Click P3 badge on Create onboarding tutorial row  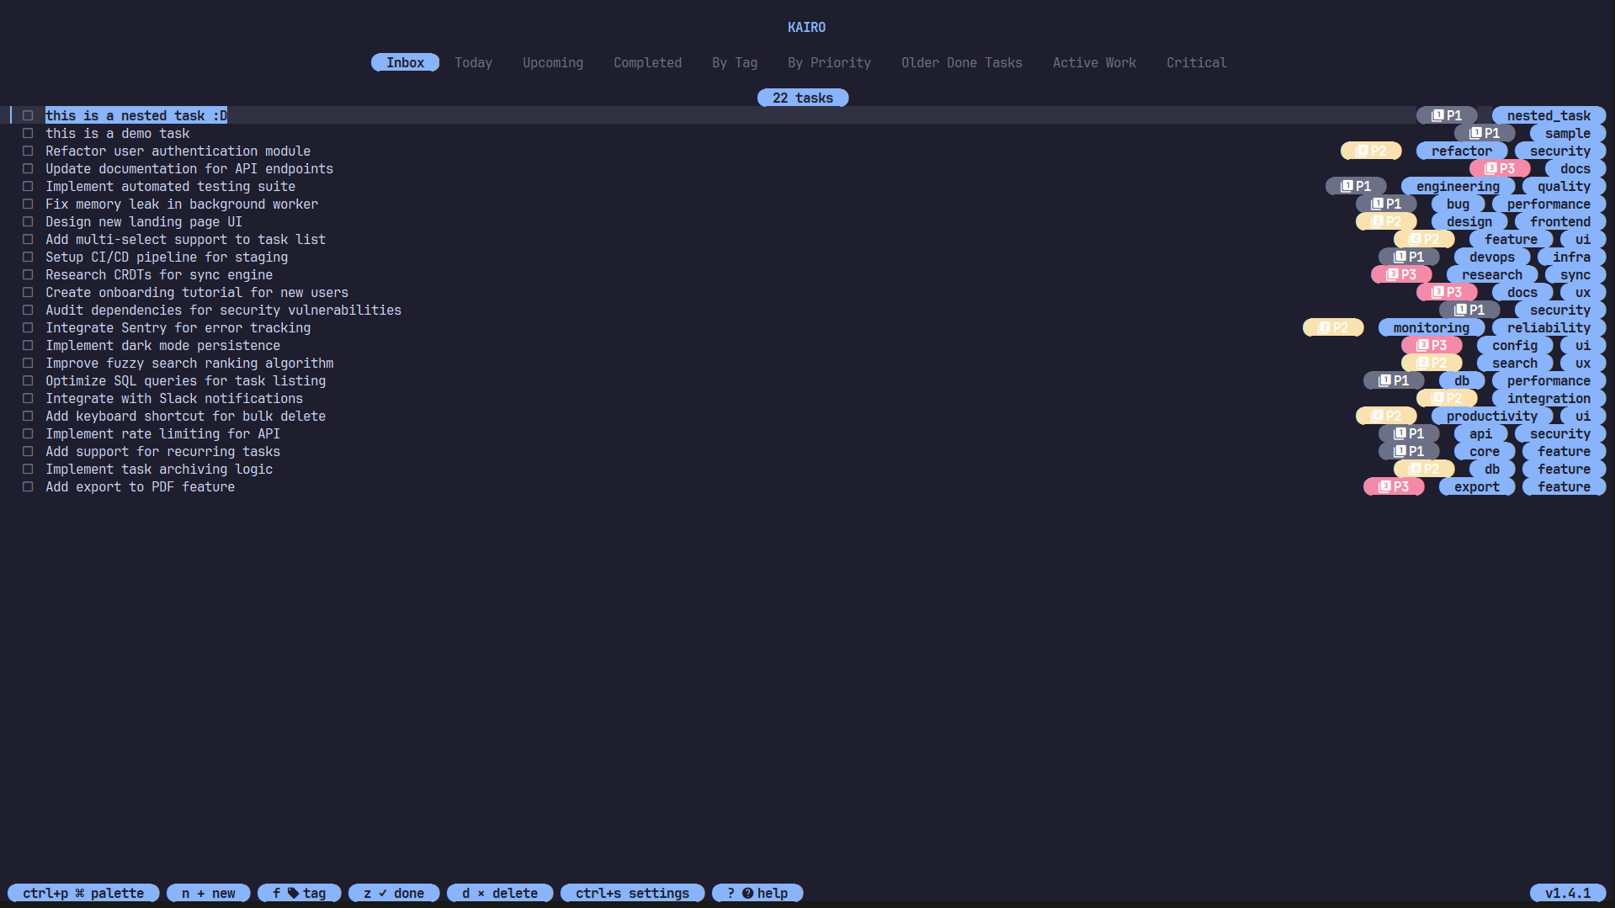(1447, 292)
